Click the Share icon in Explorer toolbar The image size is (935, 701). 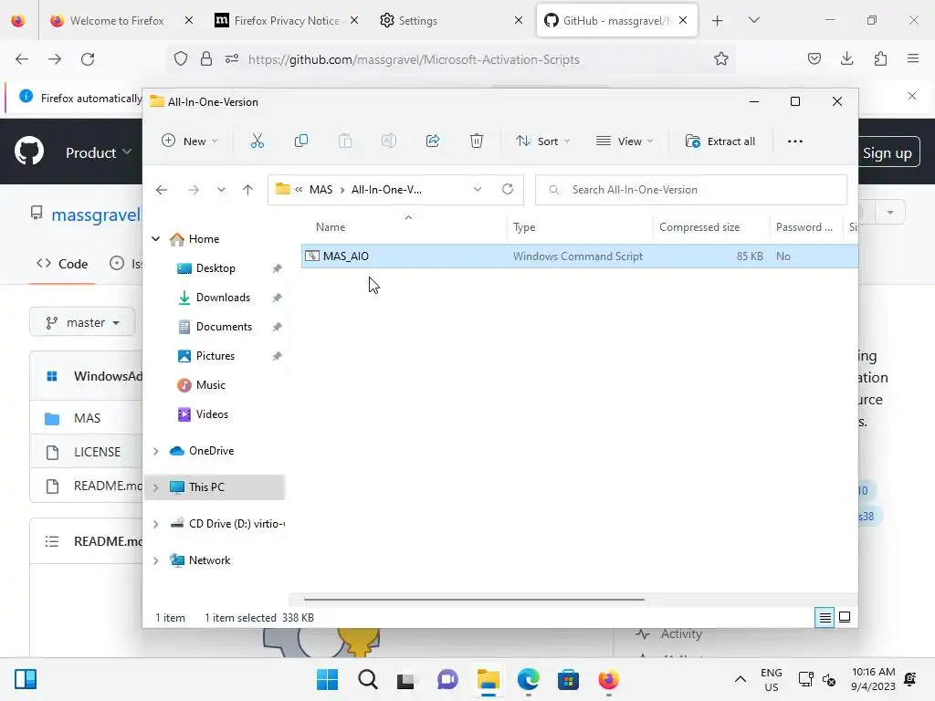click(433, 141)
